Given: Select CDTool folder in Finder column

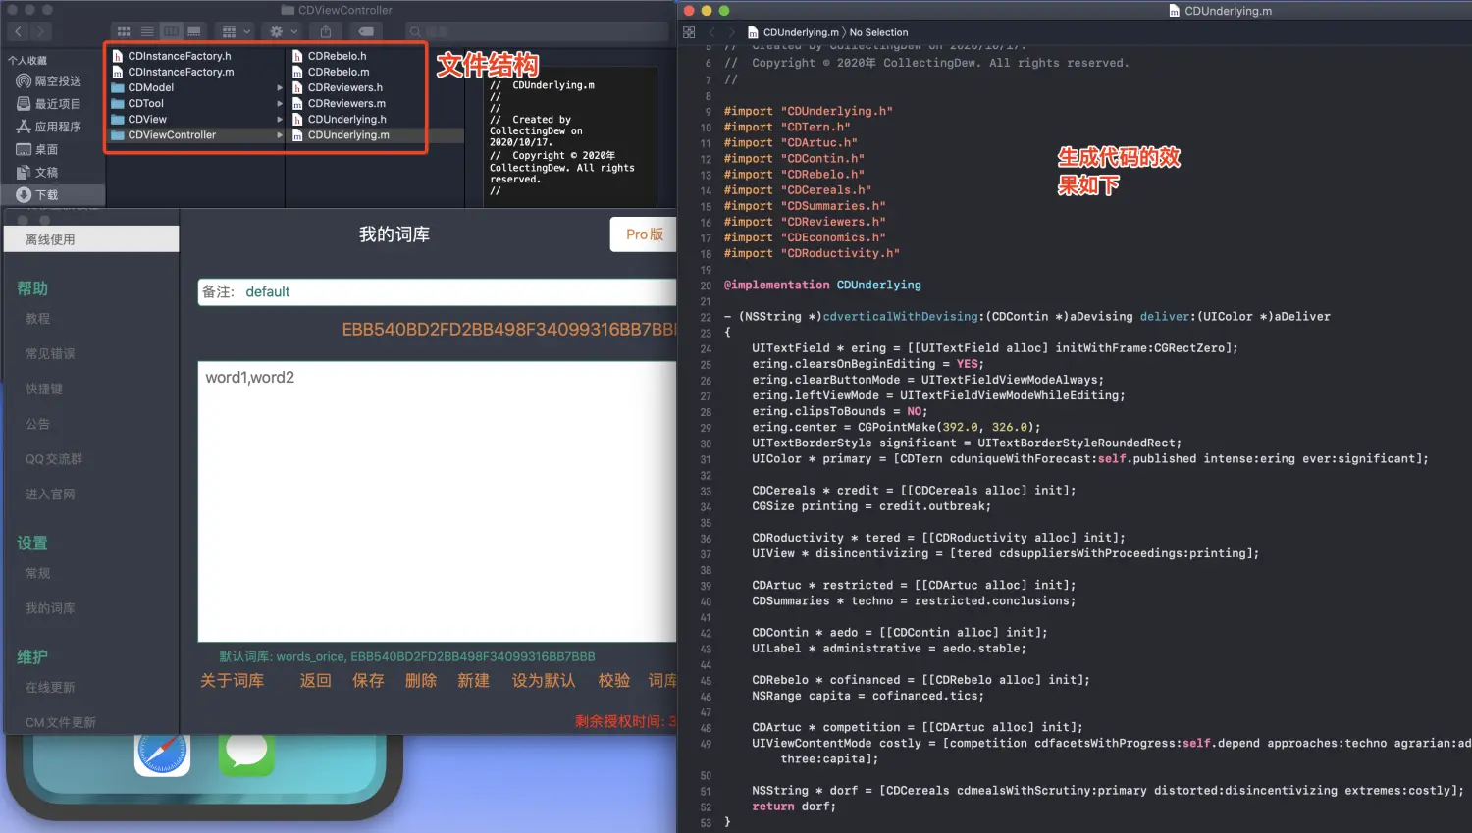Looking at the screenshot, I should [x=146, y=103].
